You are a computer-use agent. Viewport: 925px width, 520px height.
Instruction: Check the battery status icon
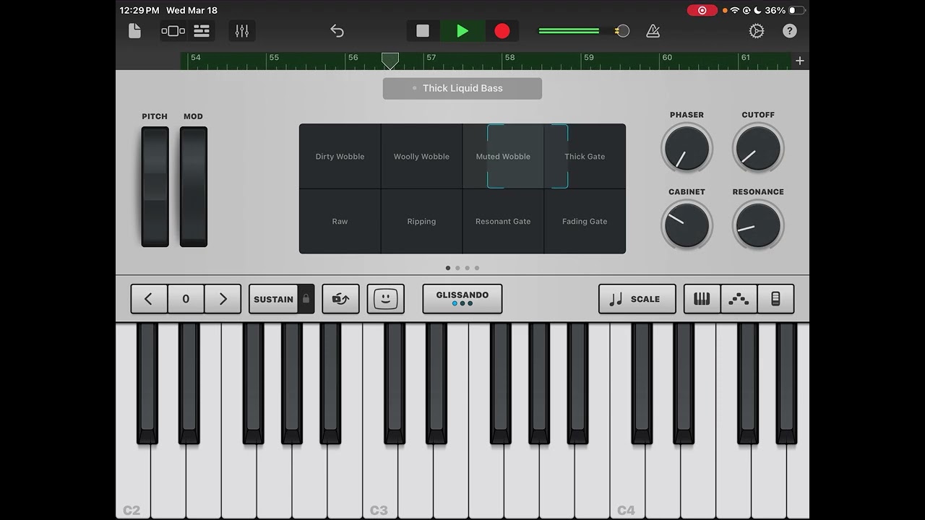click(x=796, y=10)
